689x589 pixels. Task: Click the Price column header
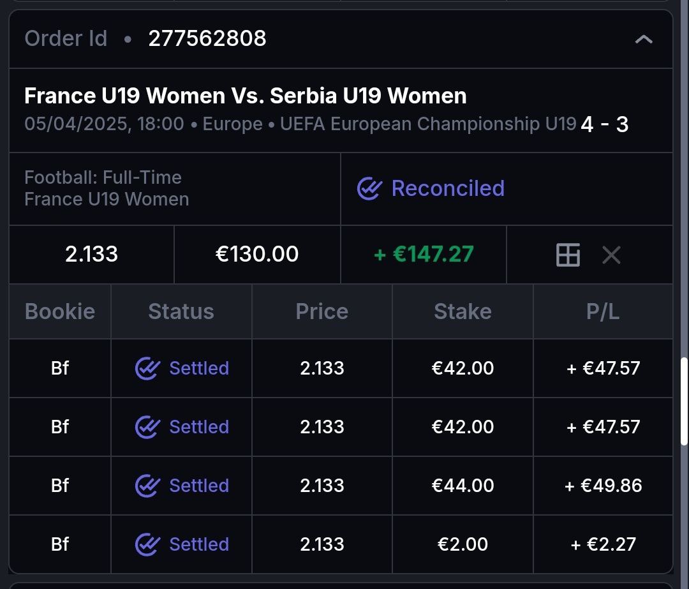click(x=322, y=311)
